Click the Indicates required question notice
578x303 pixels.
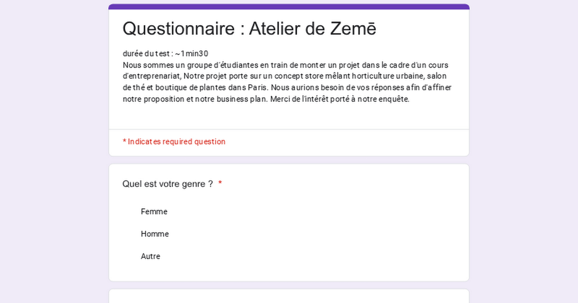point(174,141)
